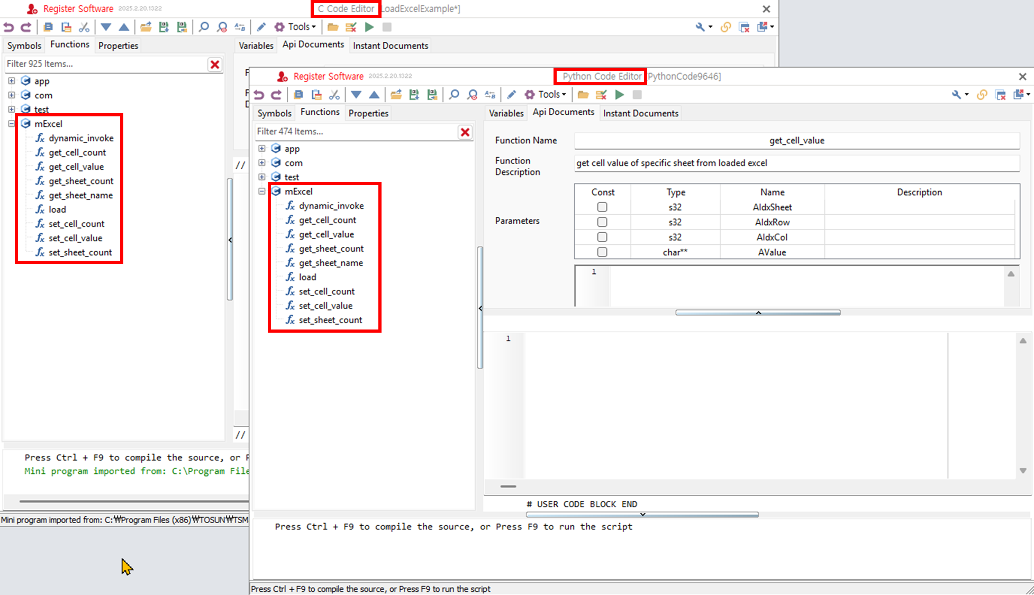The image size is (1034, 595).
Task: Open Tools dropdown in Python Code Editor
Action: click(551, 95)
